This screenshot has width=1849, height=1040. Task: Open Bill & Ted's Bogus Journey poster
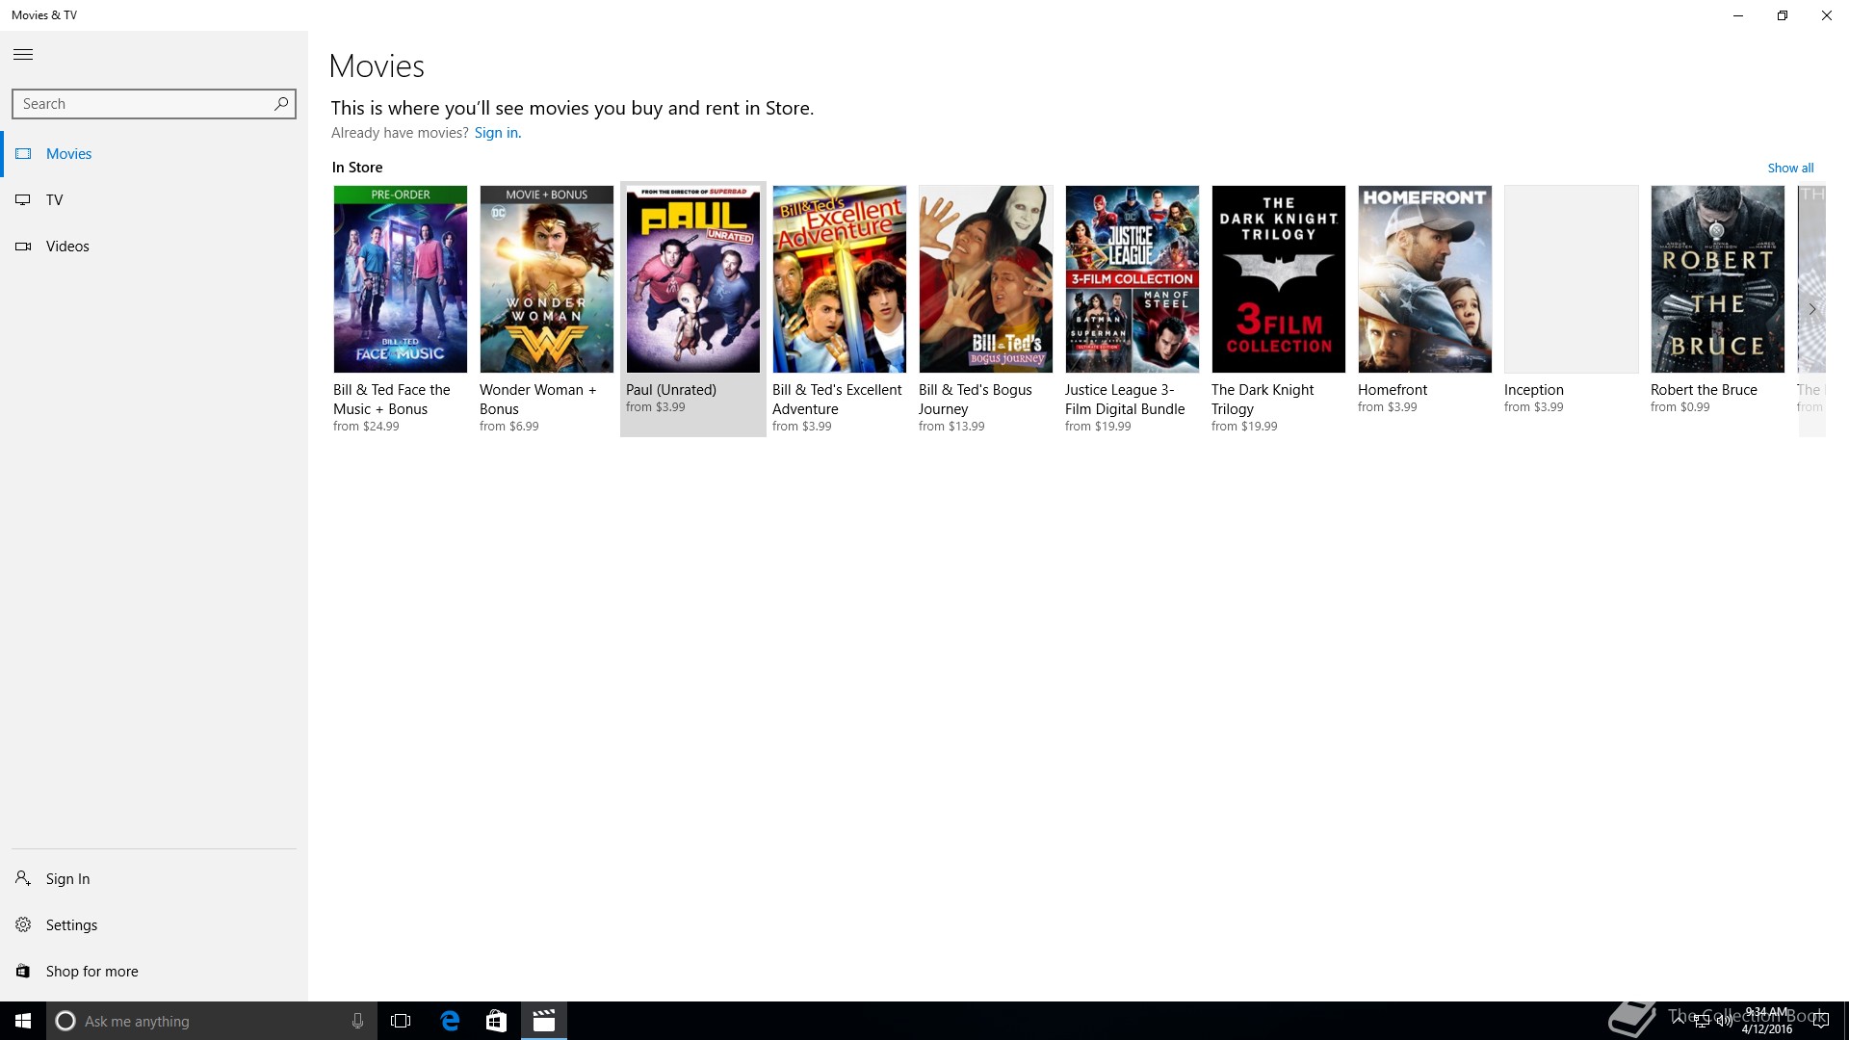pos(986,279)
